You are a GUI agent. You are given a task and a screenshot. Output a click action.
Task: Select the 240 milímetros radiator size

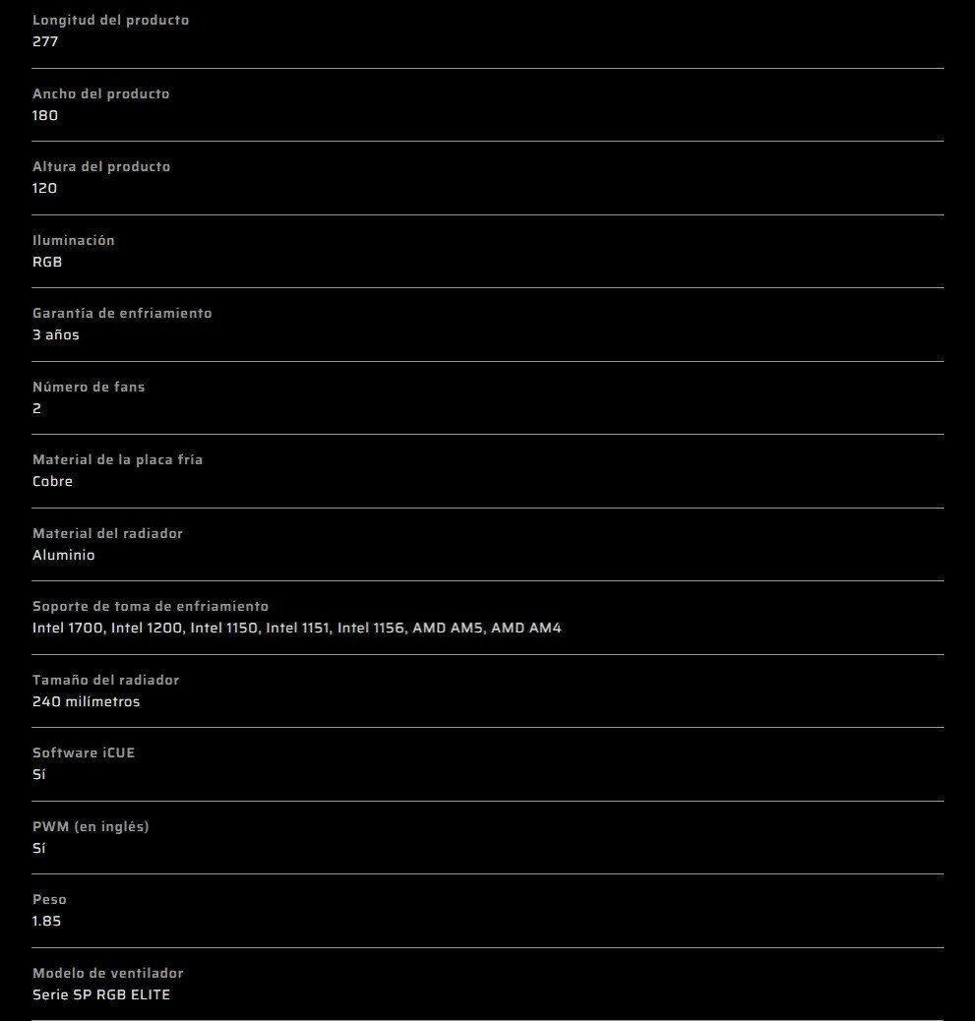tap(86, 701)
